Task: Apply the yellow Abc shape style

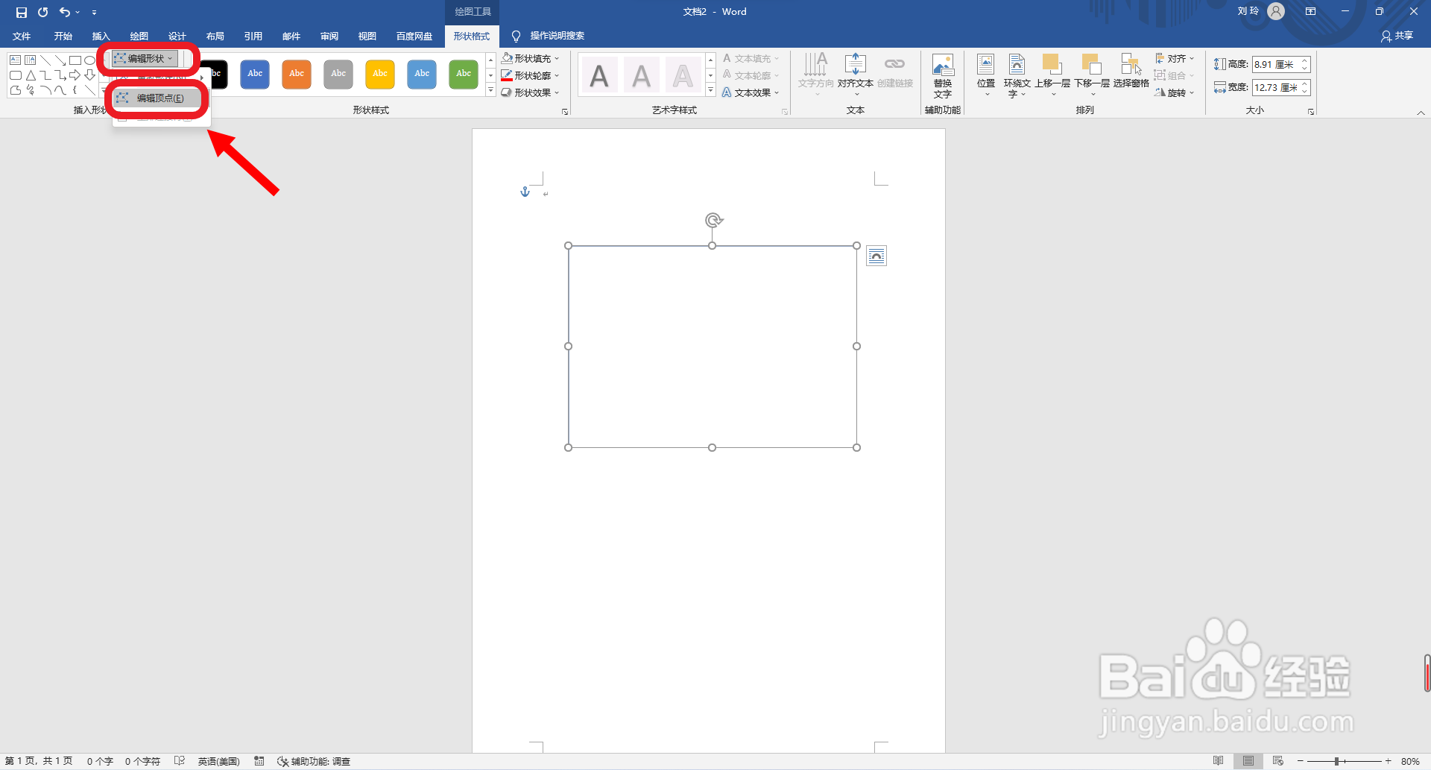Action: [380, 74]
